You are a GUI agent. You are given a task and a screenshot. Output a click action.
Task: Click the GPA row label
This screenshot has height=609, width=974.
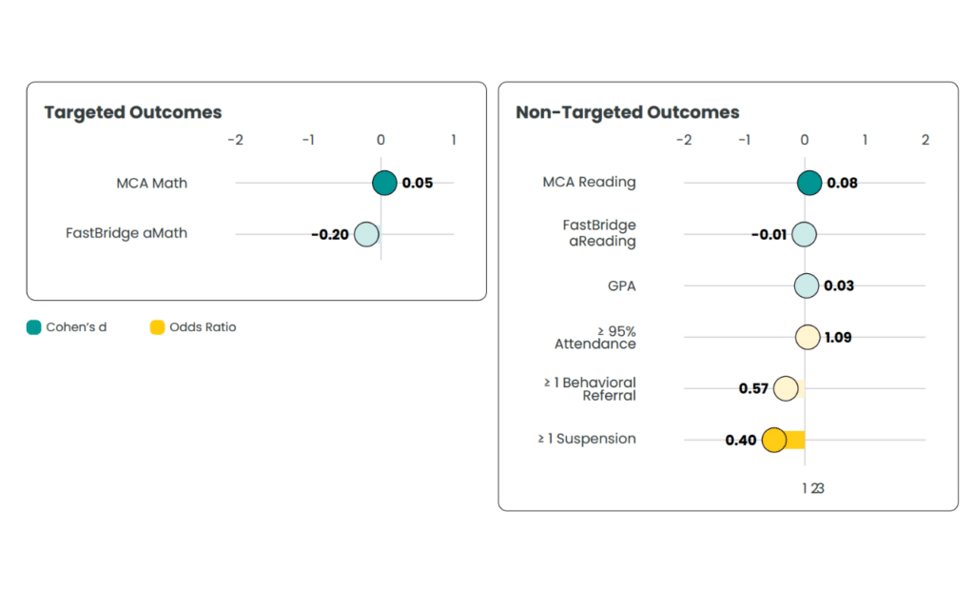(622, 285)
